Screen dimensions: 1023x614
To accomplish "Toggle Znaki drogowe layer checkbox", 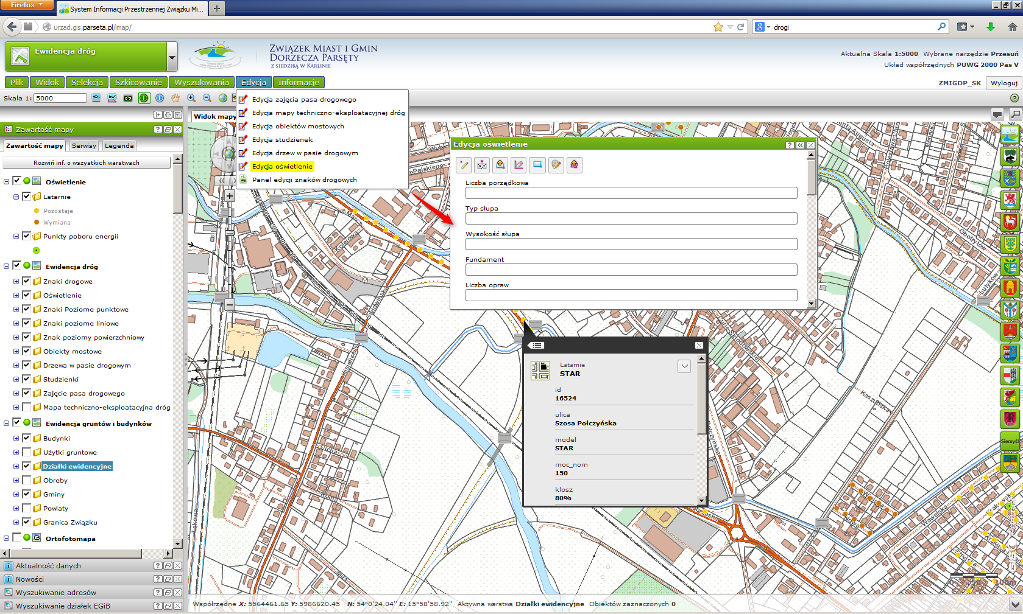I will click(x=26, y=281).
